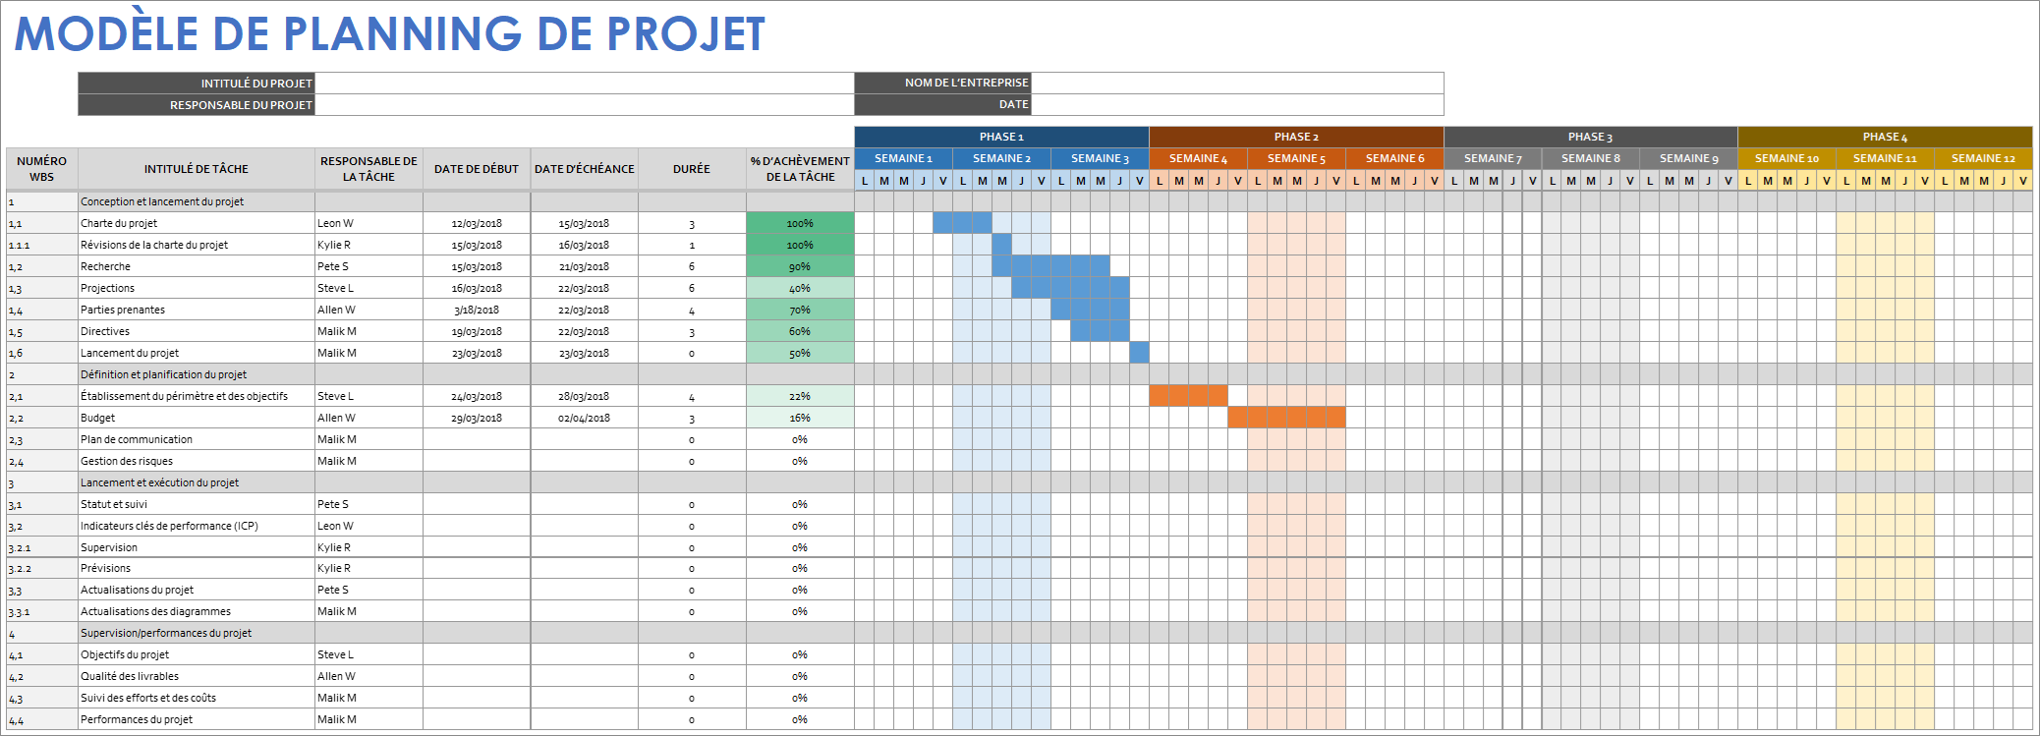Click the MODÈLE DE PLANNING DE PROJET title
This screenshot has height=736, width=2040.
(x=389, y=33)
